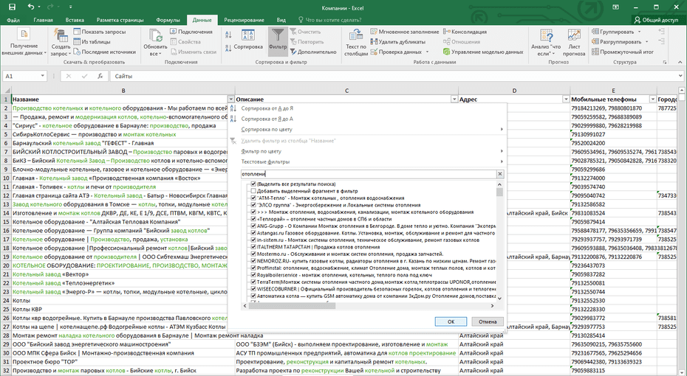Image resolution: width=687 pixels, height=376 pixels.
Task: Uncheck the WISEECOBURNER filter item
Action: click(x=253, y=289)
